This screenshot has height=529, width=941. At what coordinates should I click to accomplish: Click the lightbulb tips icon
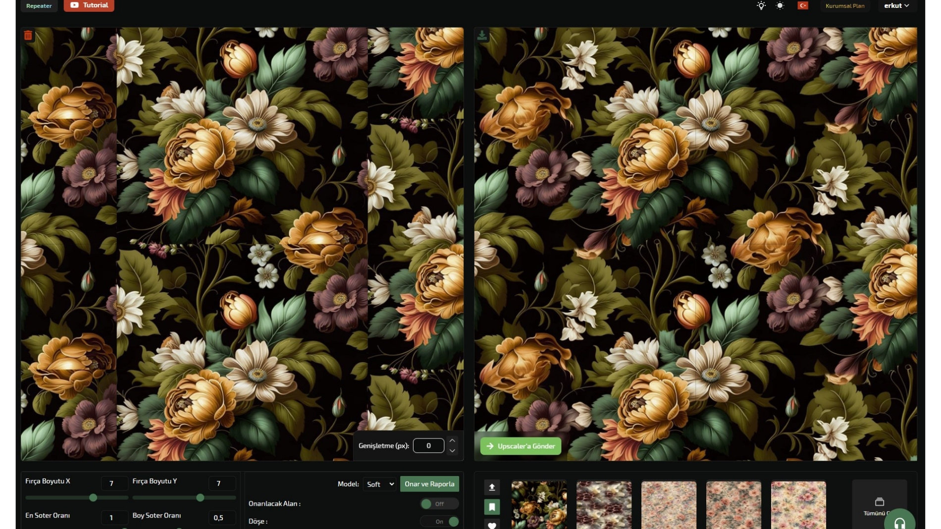[761, 5]
